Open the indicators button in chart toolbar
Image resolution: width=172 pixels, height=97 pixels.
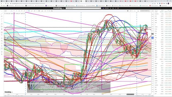(34, 11)
